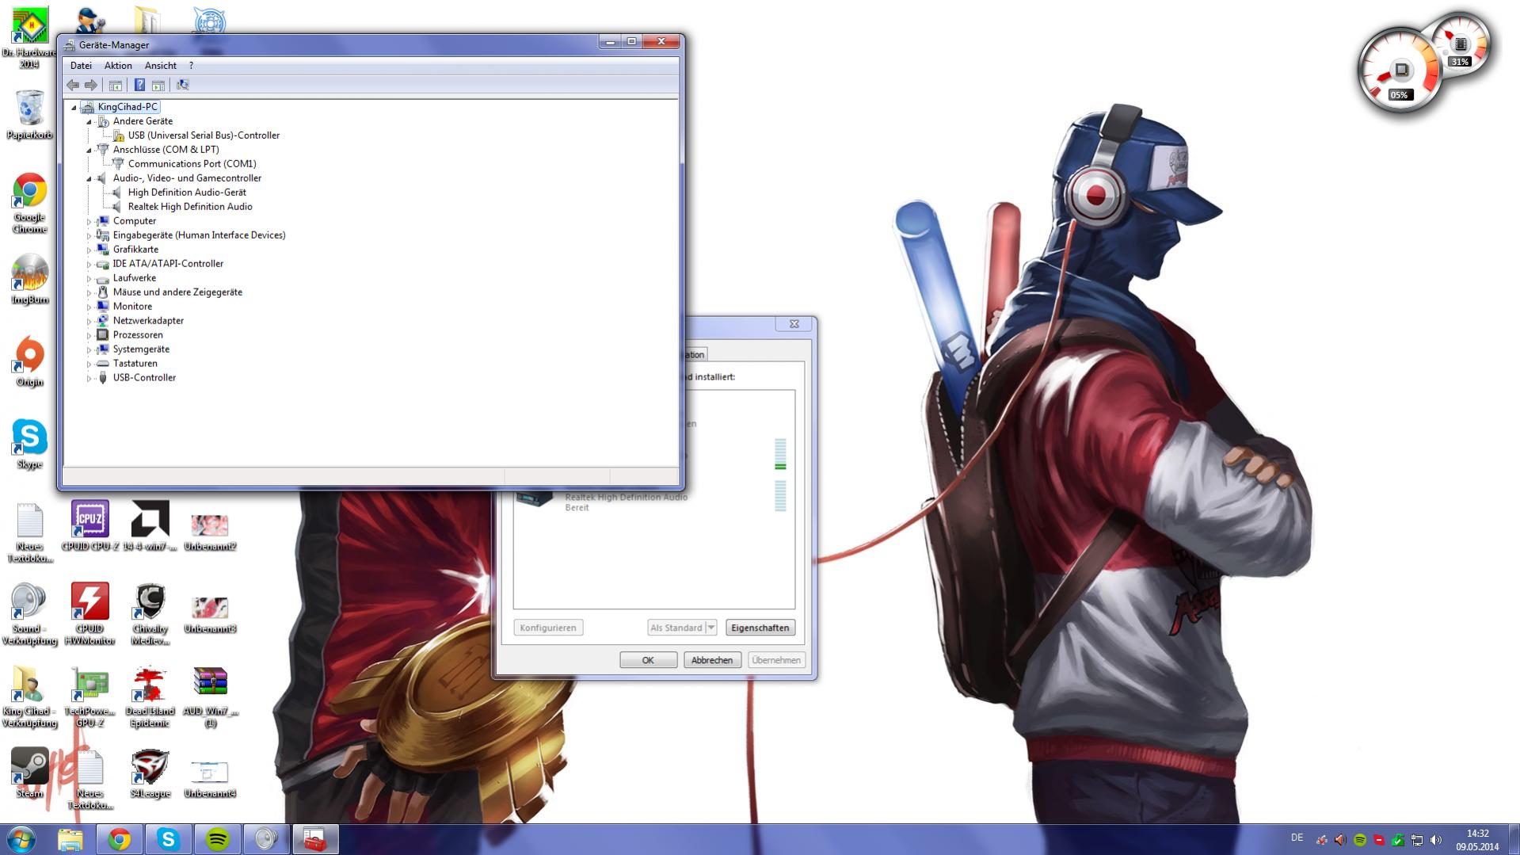Open the Datei menu
Screen dimensions: 1520x855
click(81, 66)
